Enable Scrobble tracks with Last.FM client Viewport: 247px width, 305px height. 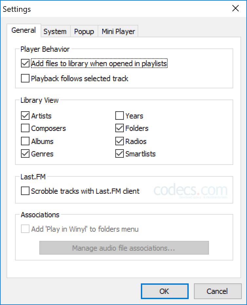(25, 191)
